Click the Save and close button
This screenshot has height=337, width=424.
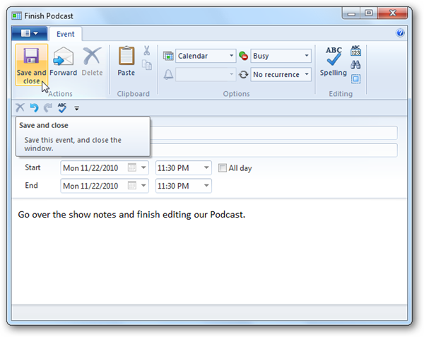(30, 65)
